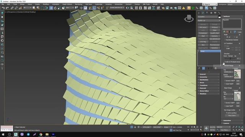Click the Sign In button
245x137 pixels.
click(210, 4)
